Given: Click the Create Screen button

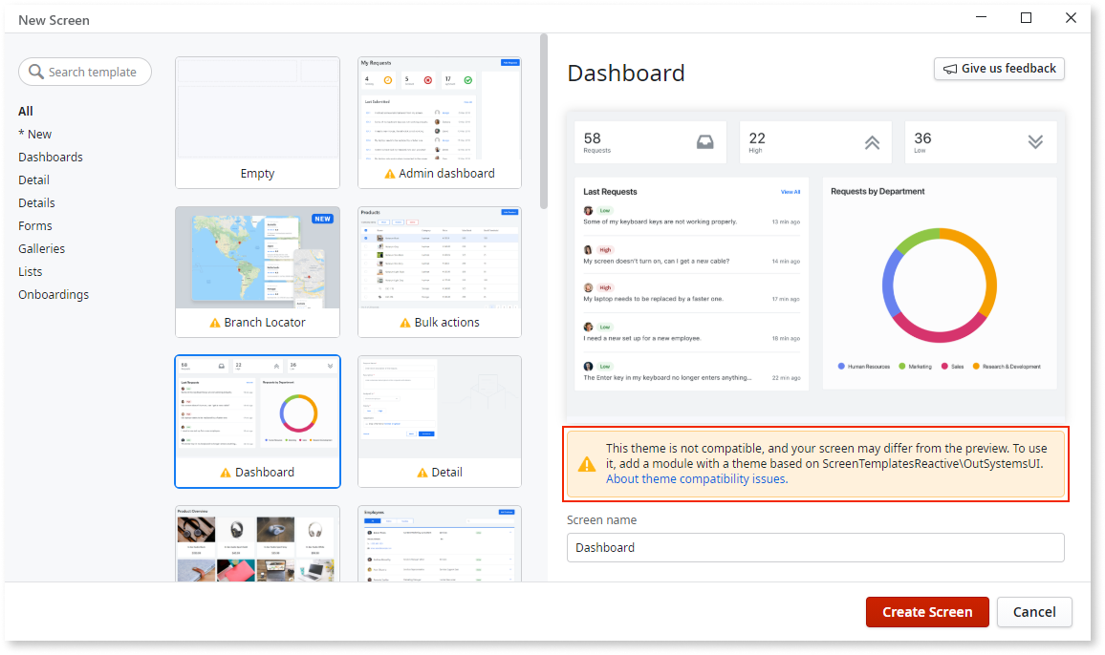Looking at the screenshot, I should point(926,612).
